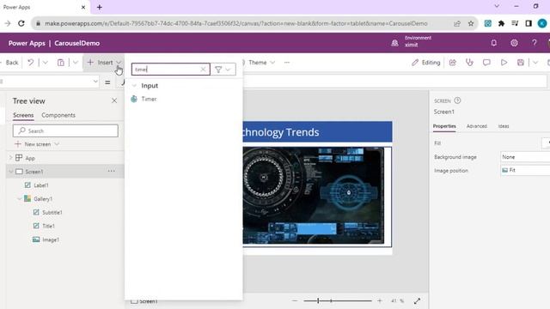Image resolution: width=550 pixels, height=309 pixels.
Task: Click the gallery image on canvas
Action: (313, 196)
